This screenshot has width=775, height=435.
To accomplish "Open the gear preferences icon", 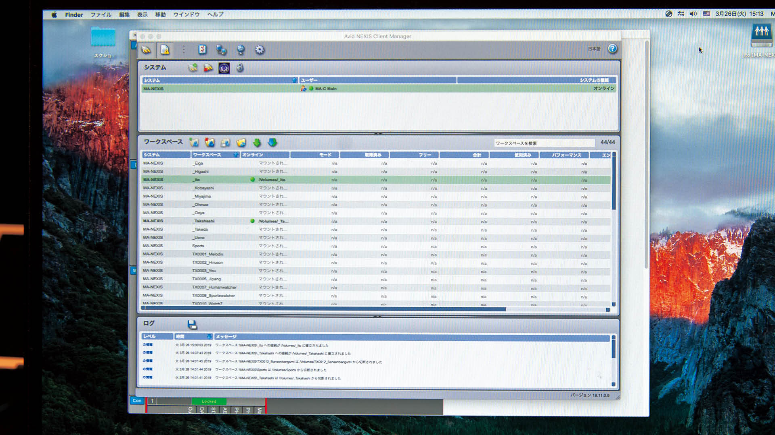I will point(260,50).
